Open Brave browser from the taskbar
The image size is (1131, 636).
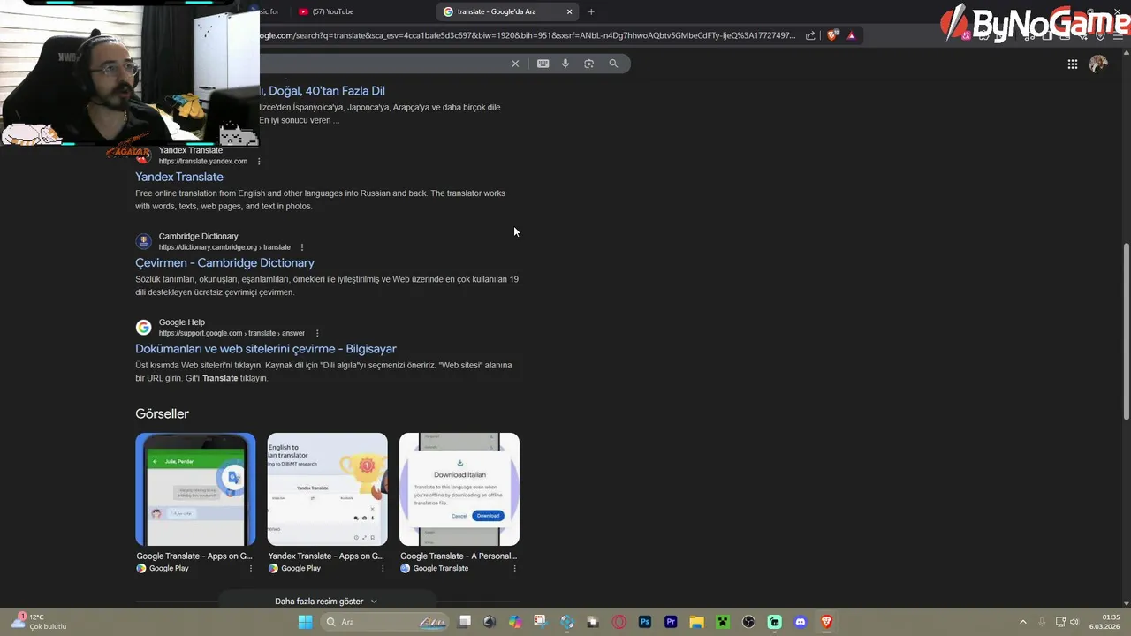(x=826, y=622)
